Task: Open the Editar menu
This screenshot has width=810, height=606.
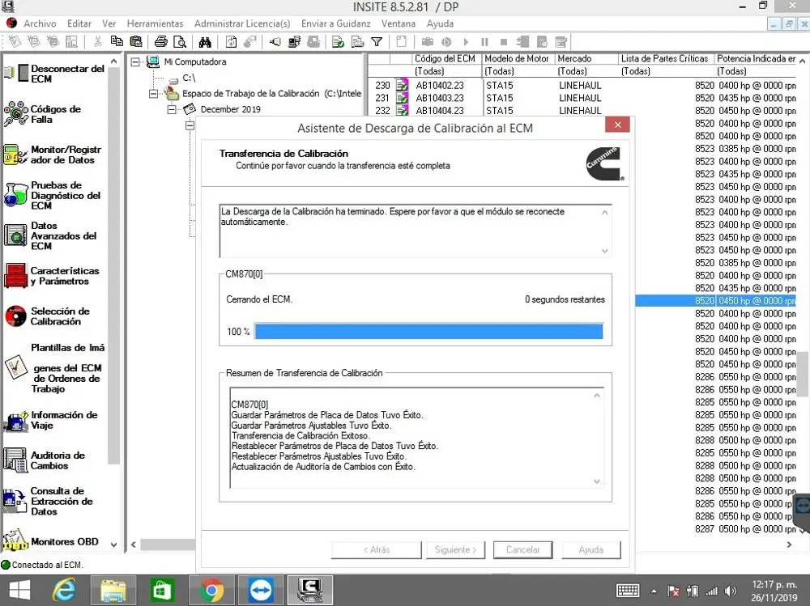Action: (x=79, y=23)
